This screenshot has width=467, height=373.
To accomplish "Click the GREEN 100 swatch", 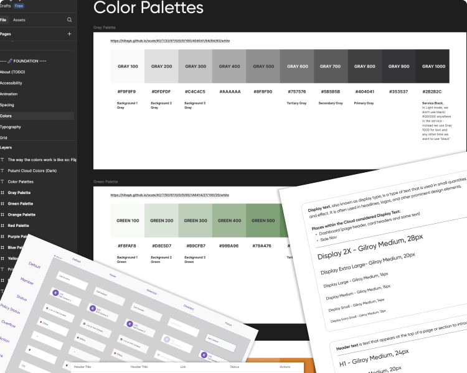I will 128,221.
